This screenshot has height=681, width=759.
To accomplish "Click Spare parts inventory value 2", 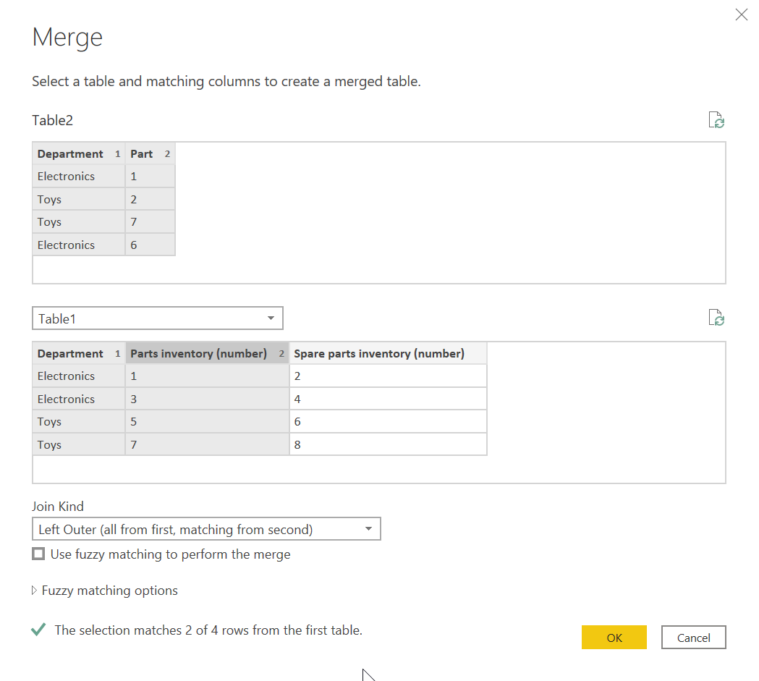I will [x=389, y=376].
